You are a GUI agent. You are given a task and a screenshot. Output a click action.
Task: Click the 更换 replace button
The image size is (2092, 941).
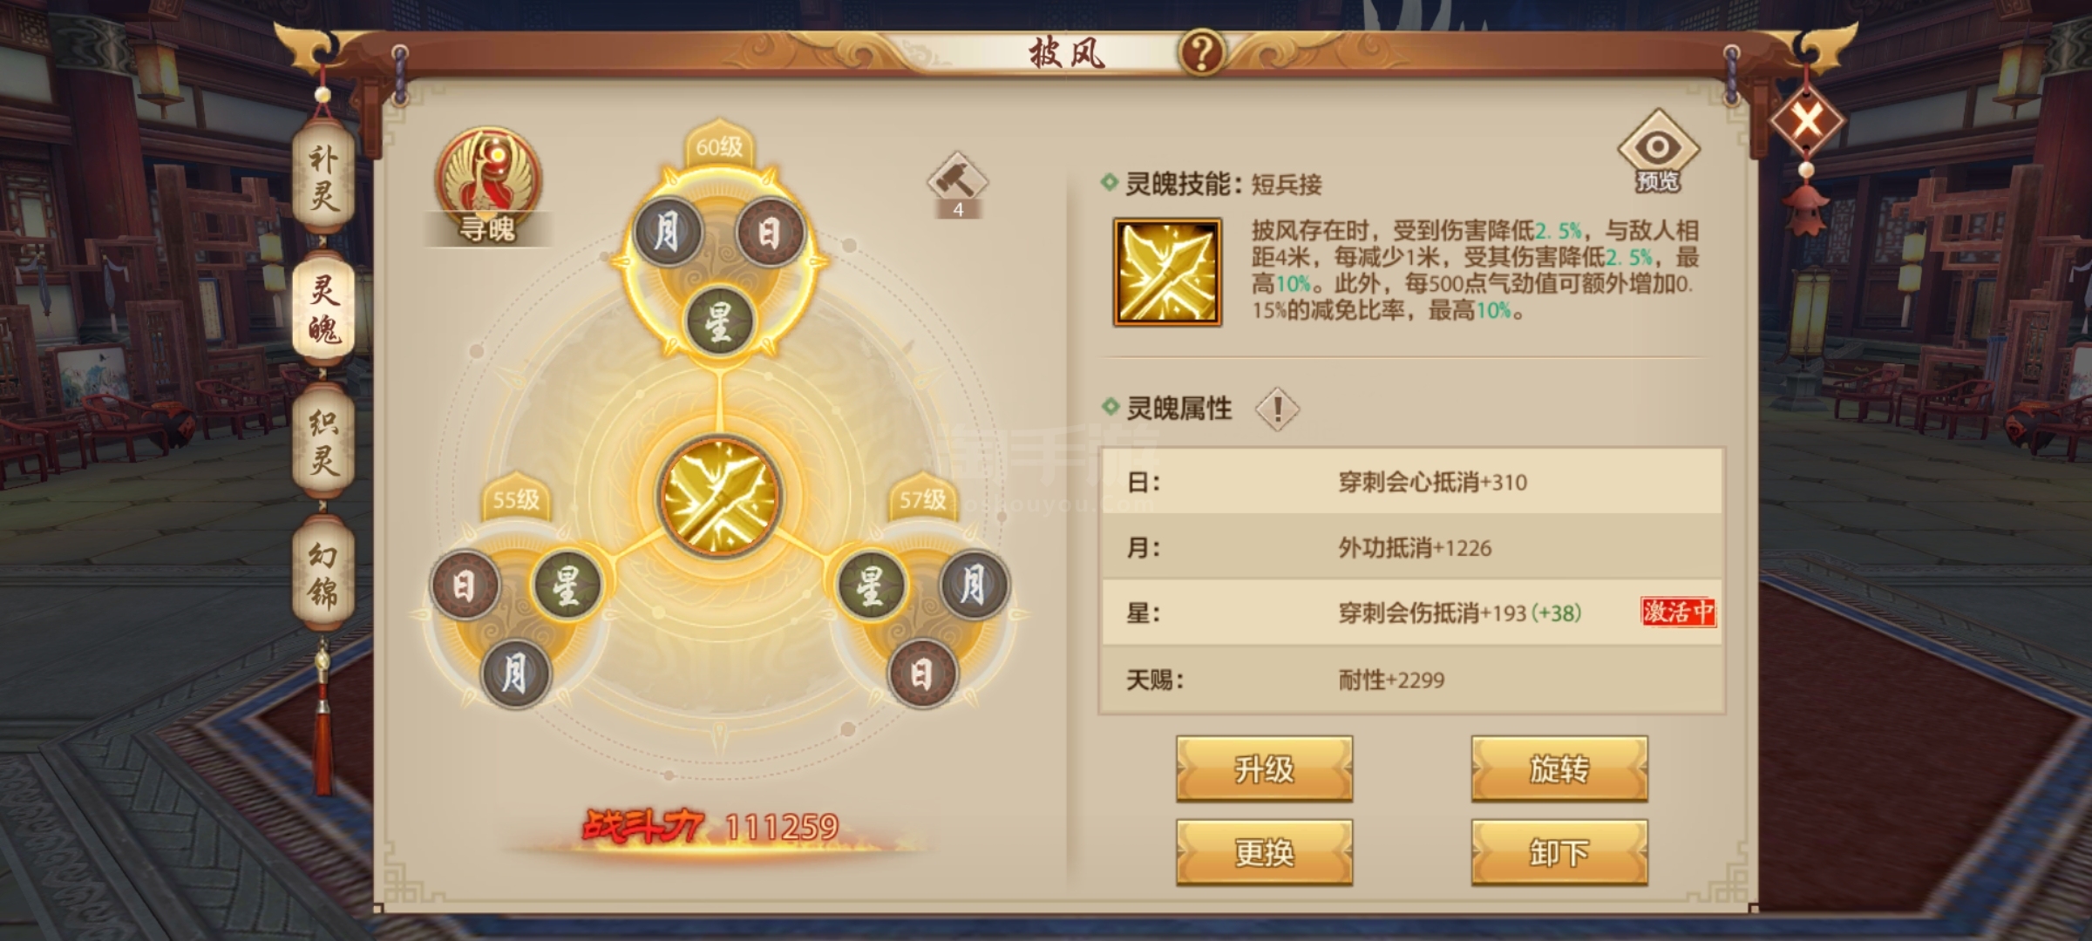pos(1264,852)
